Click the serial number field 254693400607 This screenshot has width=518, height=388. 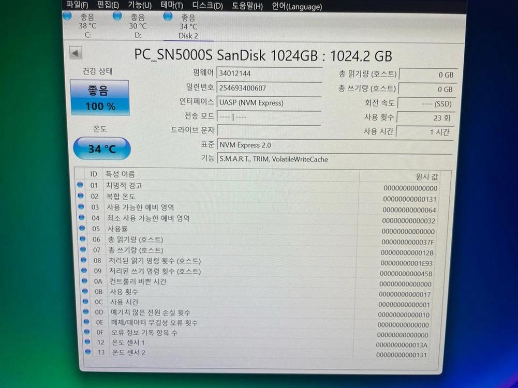tap(269, 88)
